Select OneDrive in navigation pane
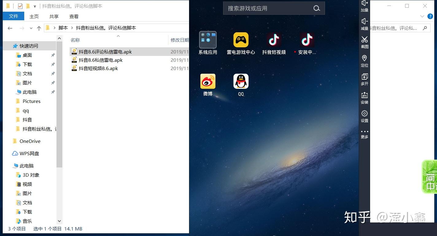Image resolution: width=437 pixels, height=236 pixels. [30, 141]
